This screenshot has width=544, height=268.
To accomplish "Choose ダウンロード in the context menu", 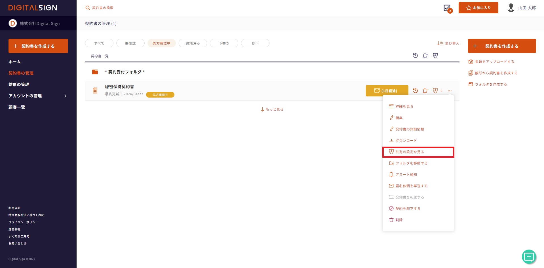I will tap(406, 141).
